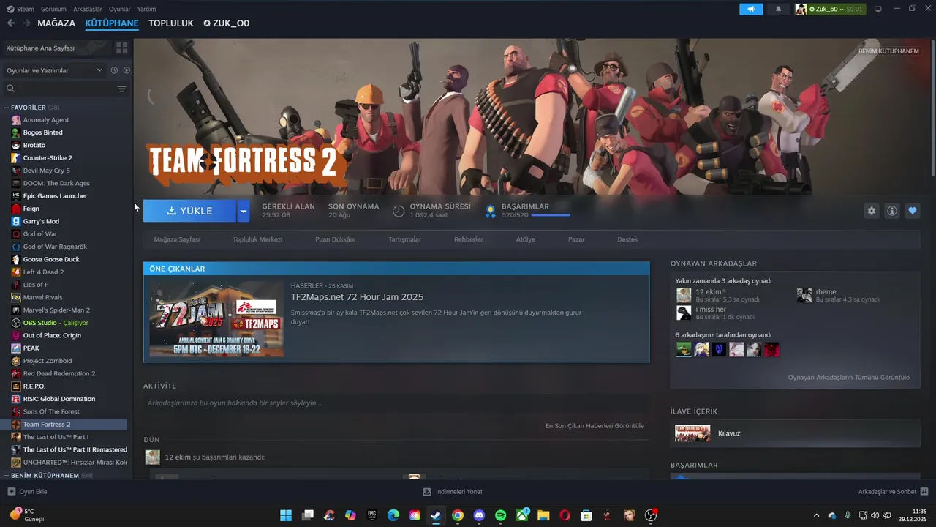Click the Windows Start button
Screen dimensions: 936x527
286,515
